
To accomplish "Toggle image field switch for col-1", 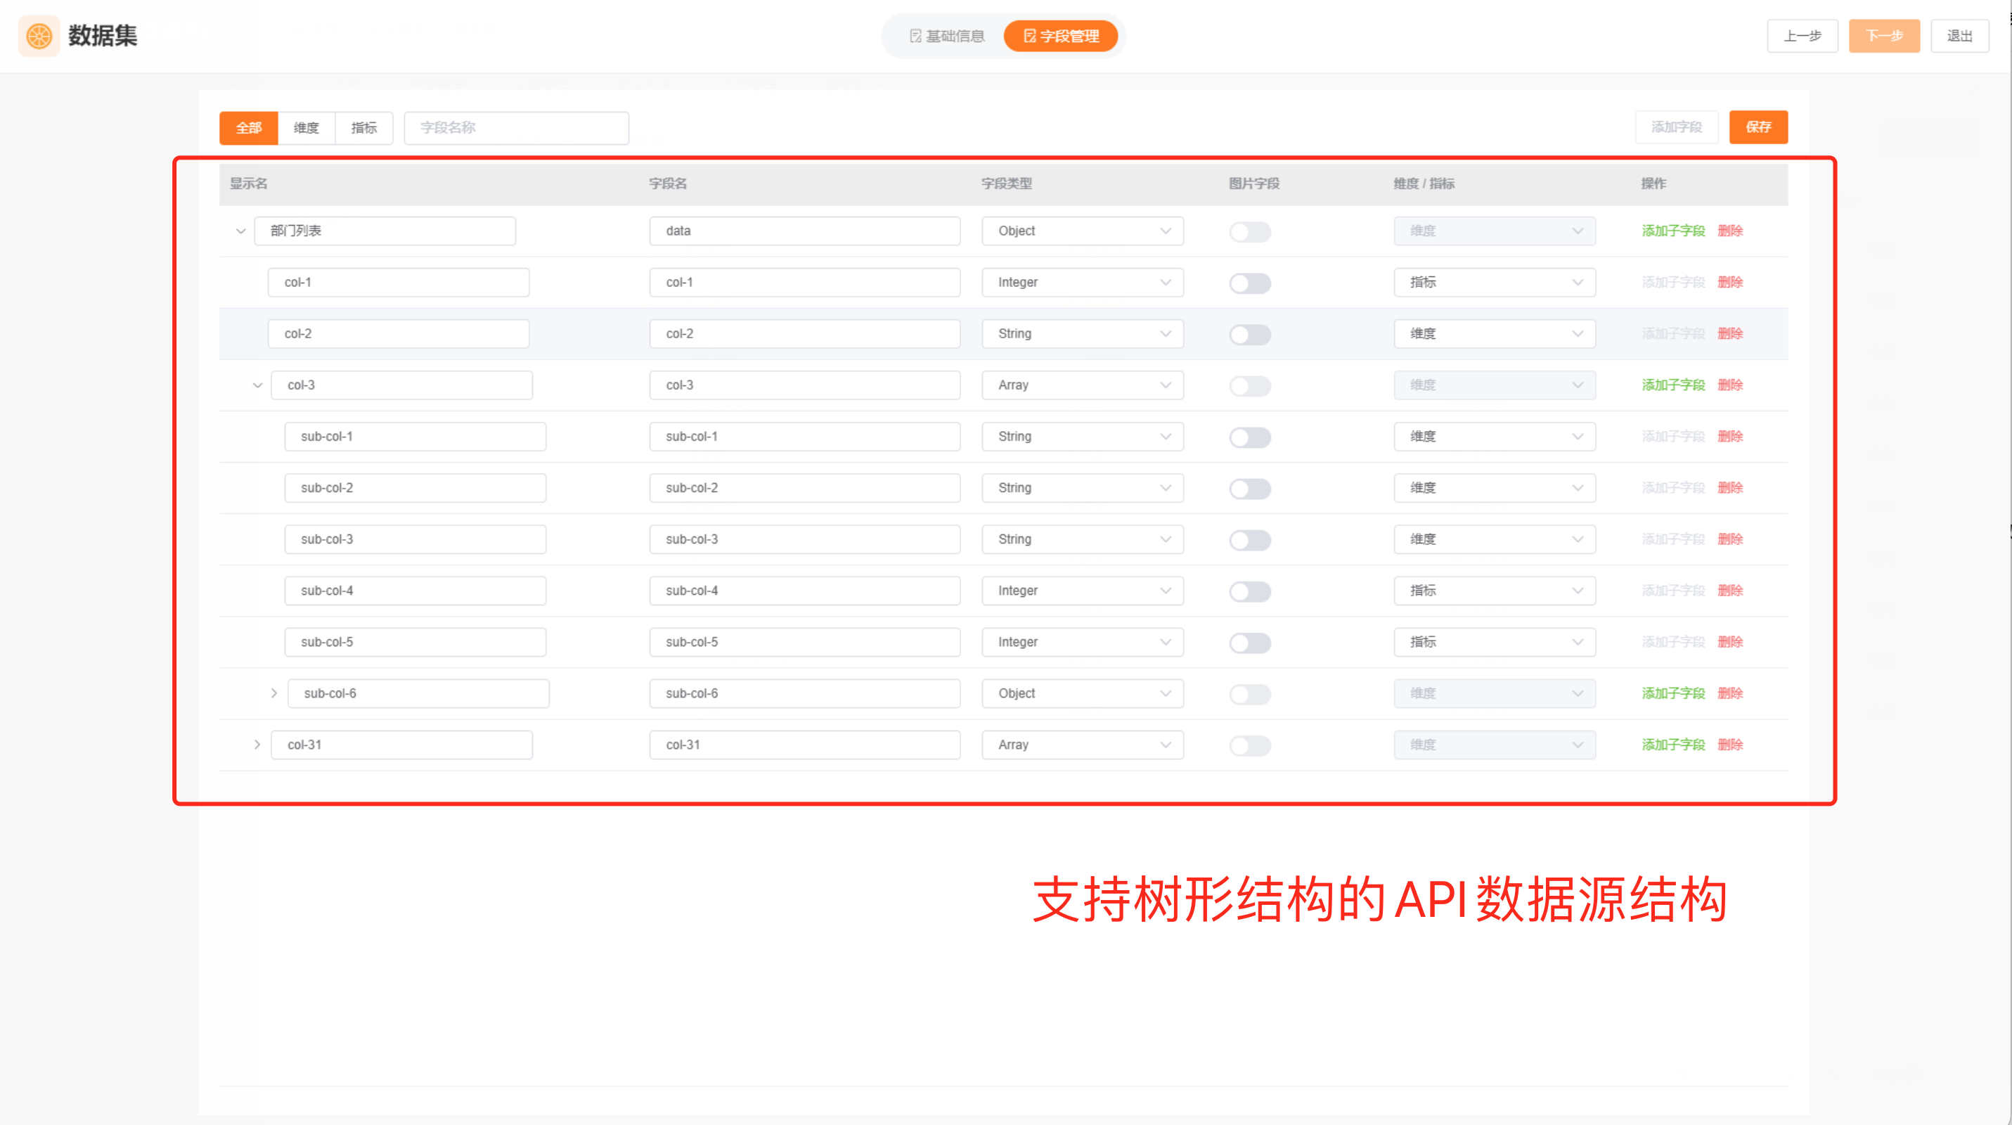I will coord(1250,283).
